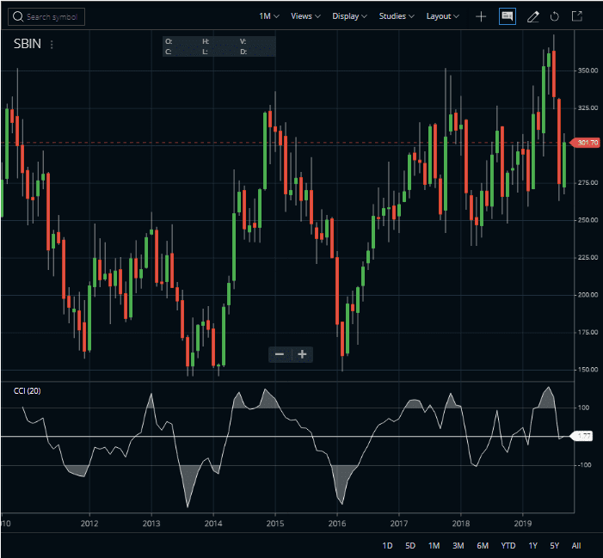Viewport: 603px width, 558px height.
Task: Click the 2019 label on time axis
Action: pyautogui.click(x=523, y=524)
